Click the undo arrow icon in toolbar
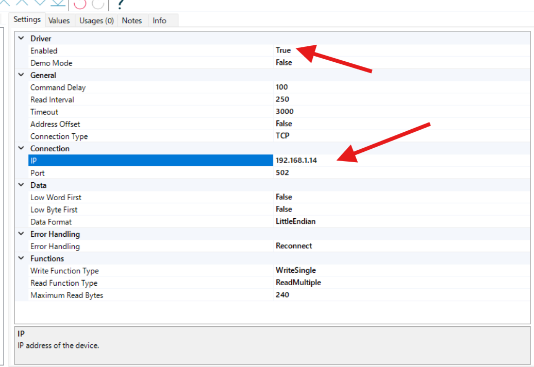Image resolution: width=534 pixels, height=367 pixels. [x=80, y=4]
